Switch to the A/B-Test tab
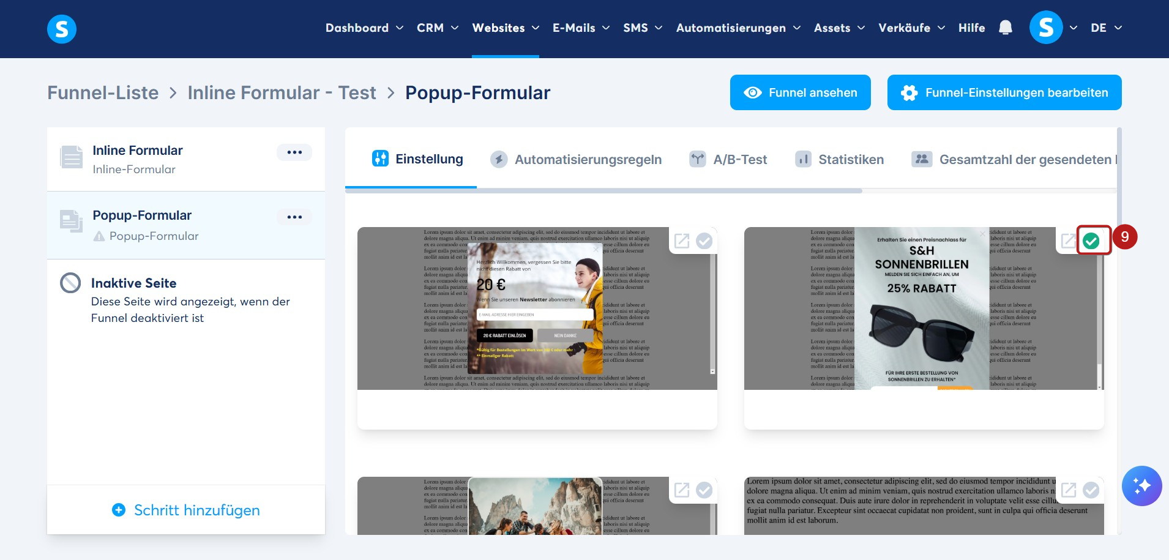The height and width of the screenshot is (560, 1169). (728, 160)
